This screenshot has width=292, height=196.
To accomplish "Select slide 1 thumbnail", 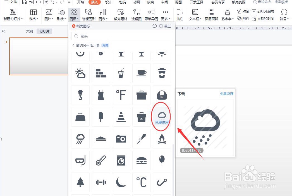I will [x=39, y=56].
